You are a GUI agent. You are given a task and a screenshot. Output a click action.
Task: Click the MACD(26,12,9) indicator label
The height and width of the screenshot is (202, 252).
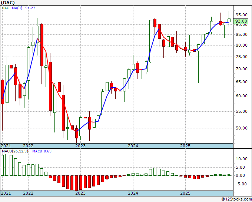click(x=15, y=151)
